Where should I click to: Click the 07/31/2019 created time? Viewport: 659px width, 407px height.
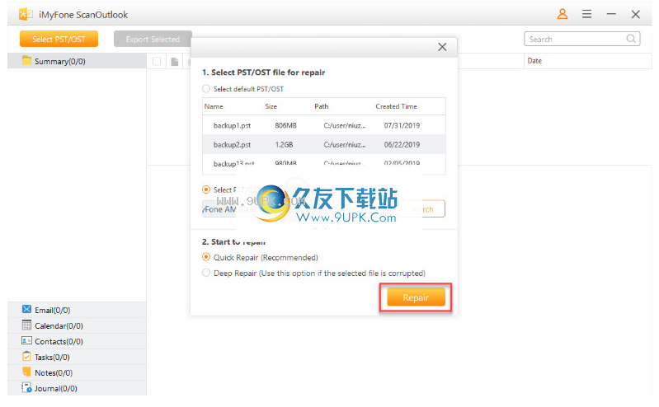[x=402, y=125]
